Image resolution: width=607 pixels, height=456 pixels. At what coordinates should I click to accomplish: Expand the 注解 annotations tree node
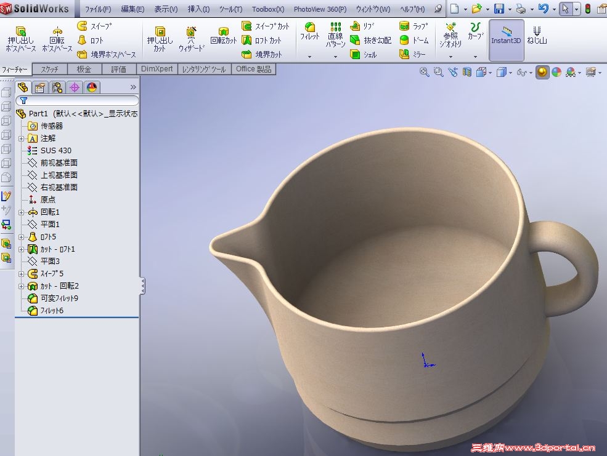22,138
